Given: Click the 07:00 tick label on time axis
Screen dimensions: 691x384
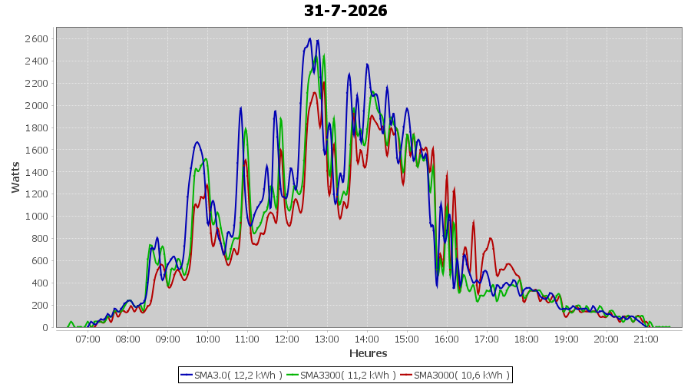Looking at the screenshot, I should point(88,339).
